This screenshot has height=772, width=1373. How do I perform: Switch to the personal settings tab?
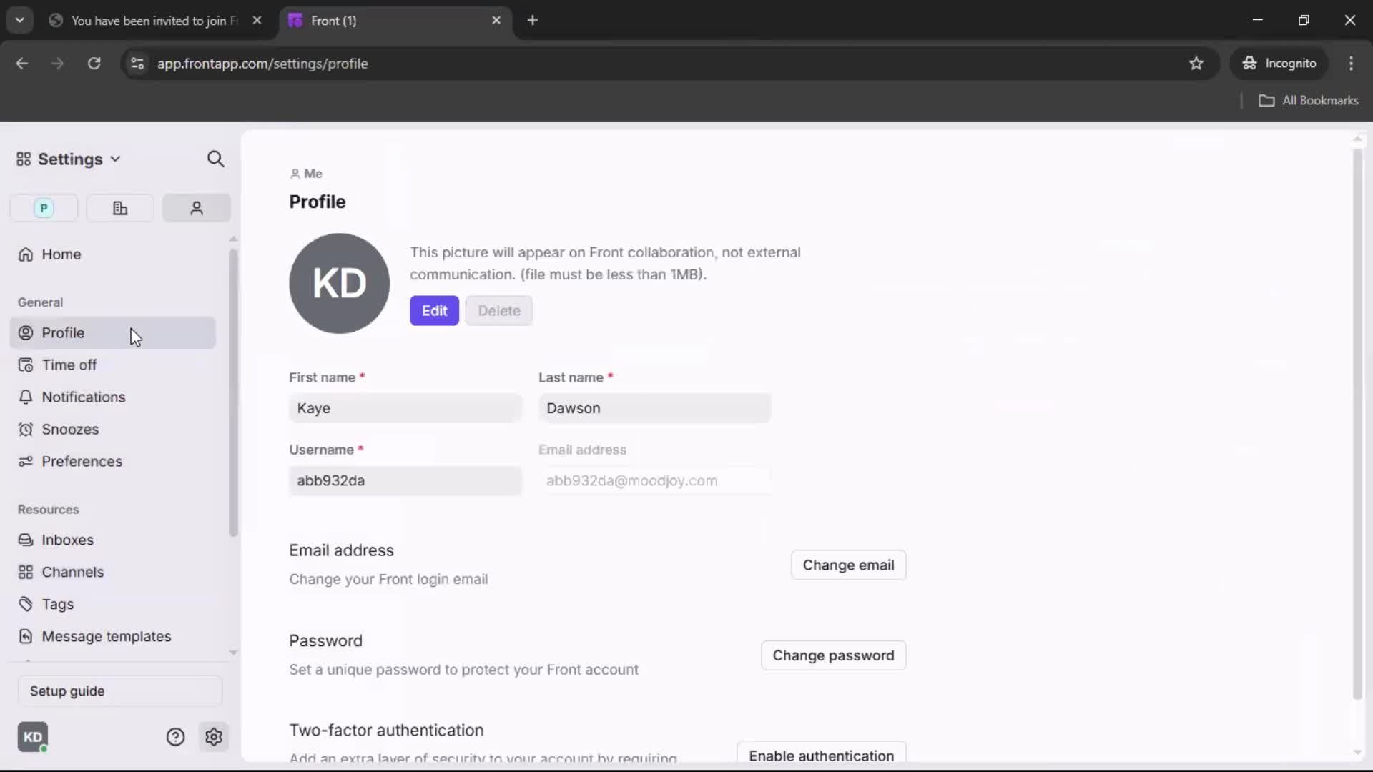click(x=196, y=208)
